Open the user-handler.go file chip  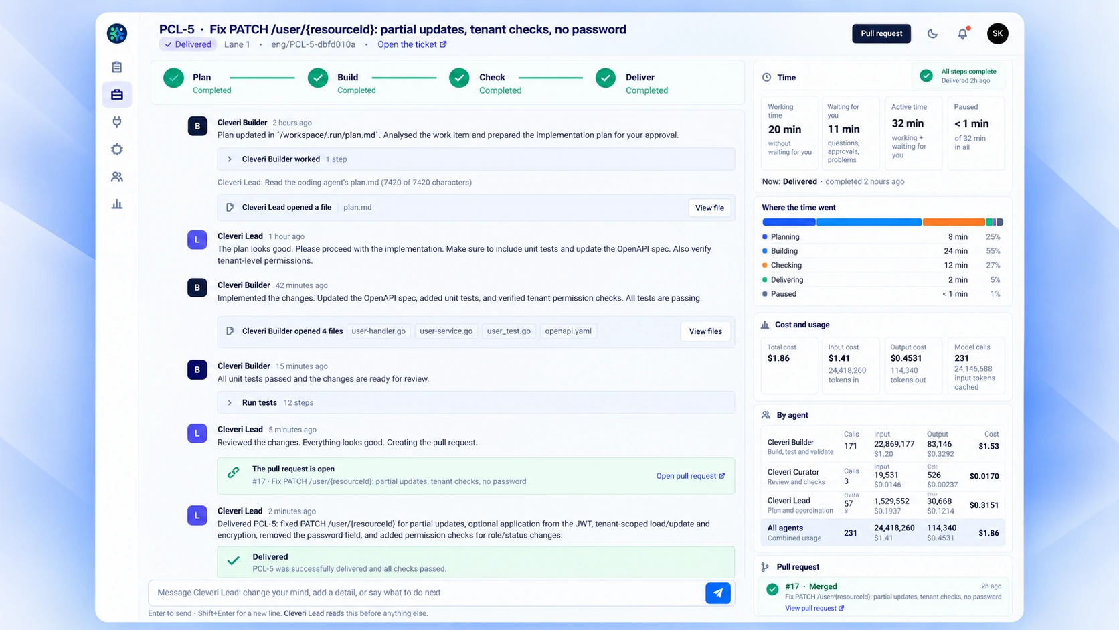tap(378, 331)
